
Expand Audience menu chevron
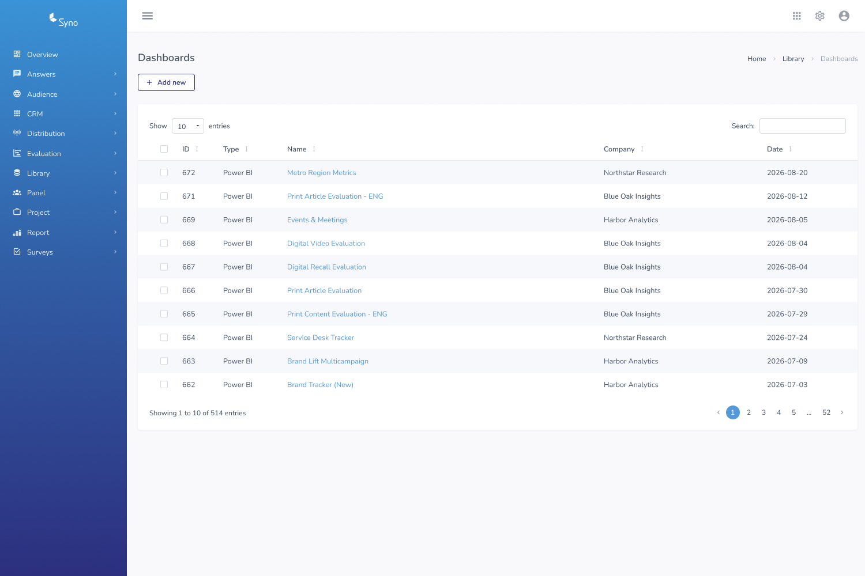pos(115,94)
